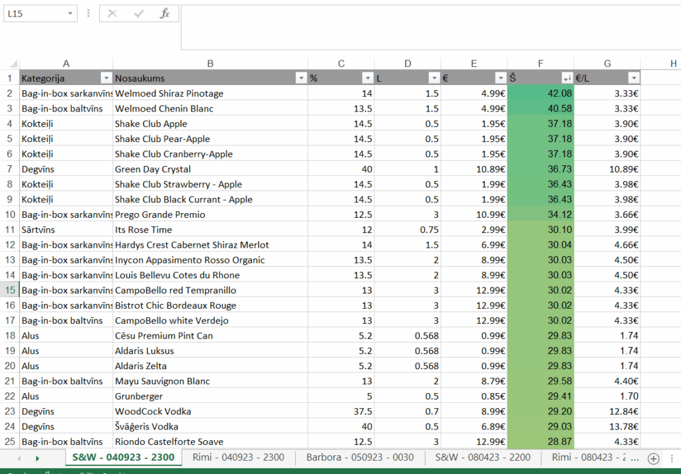Open the € column filter dropdown
681x474 pixels.
[500, 78]
